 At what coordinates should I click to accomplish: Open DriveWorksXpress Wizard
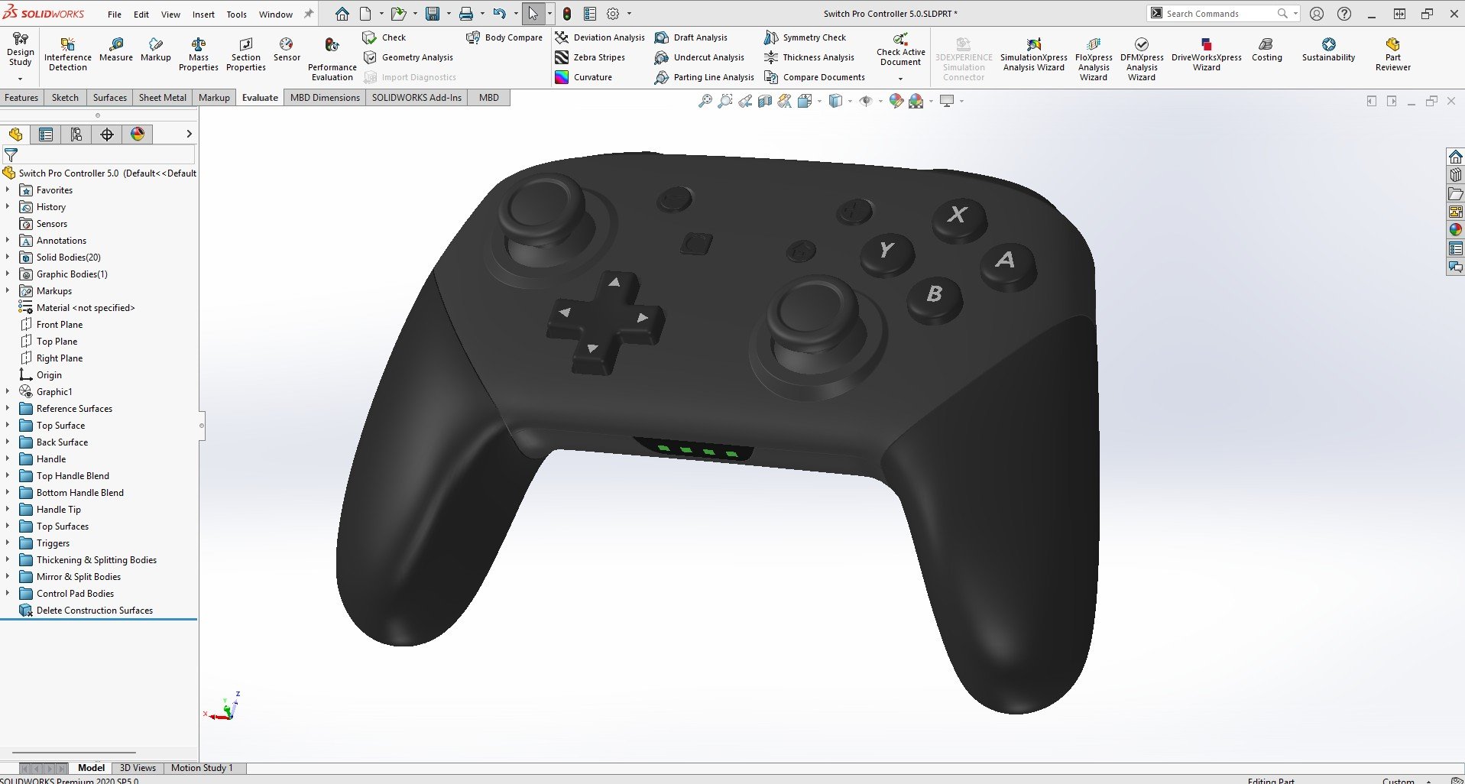tap(1206, 55)
